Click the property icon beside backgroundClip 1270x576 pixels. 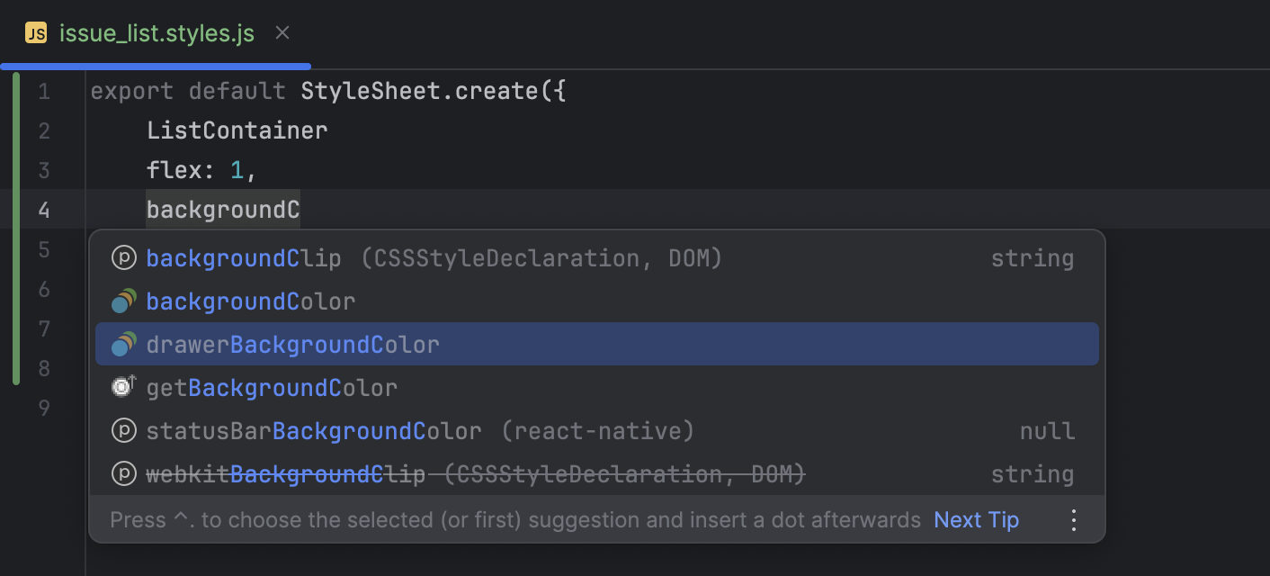tap(124, 257)
